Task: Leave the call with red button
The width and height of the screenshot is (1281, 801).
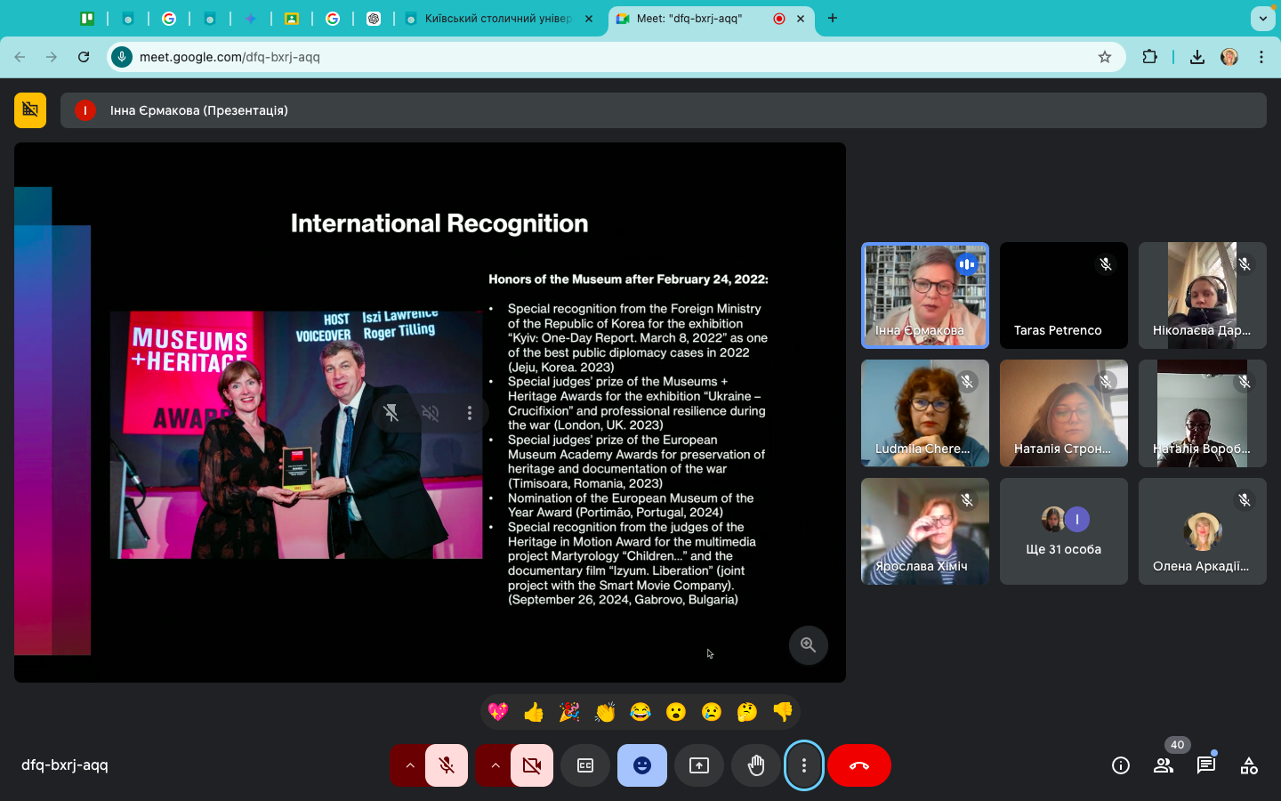Action: coord(859,765)
